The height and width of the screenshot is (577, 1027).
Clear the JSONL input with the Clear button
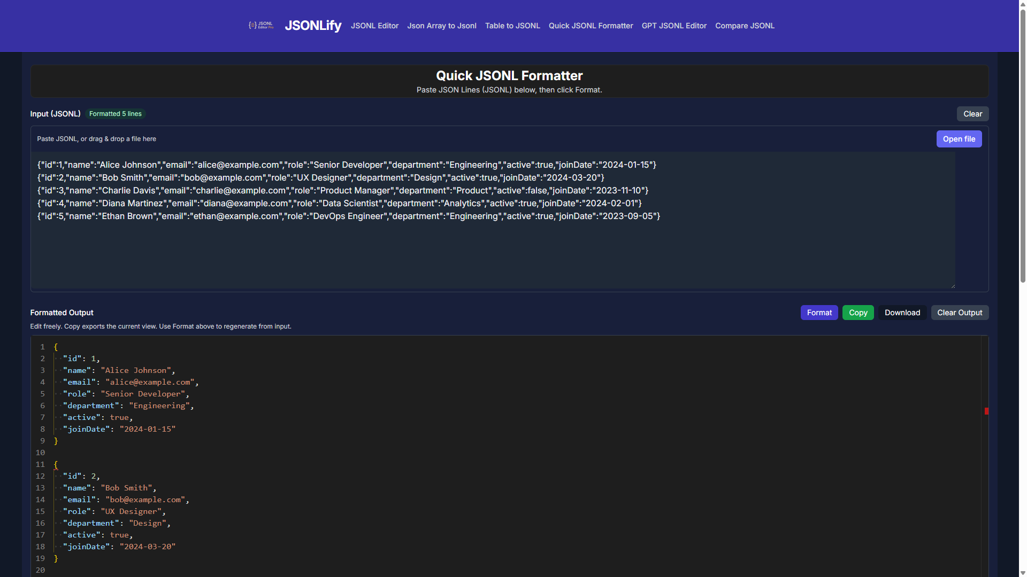pos(972,114)
